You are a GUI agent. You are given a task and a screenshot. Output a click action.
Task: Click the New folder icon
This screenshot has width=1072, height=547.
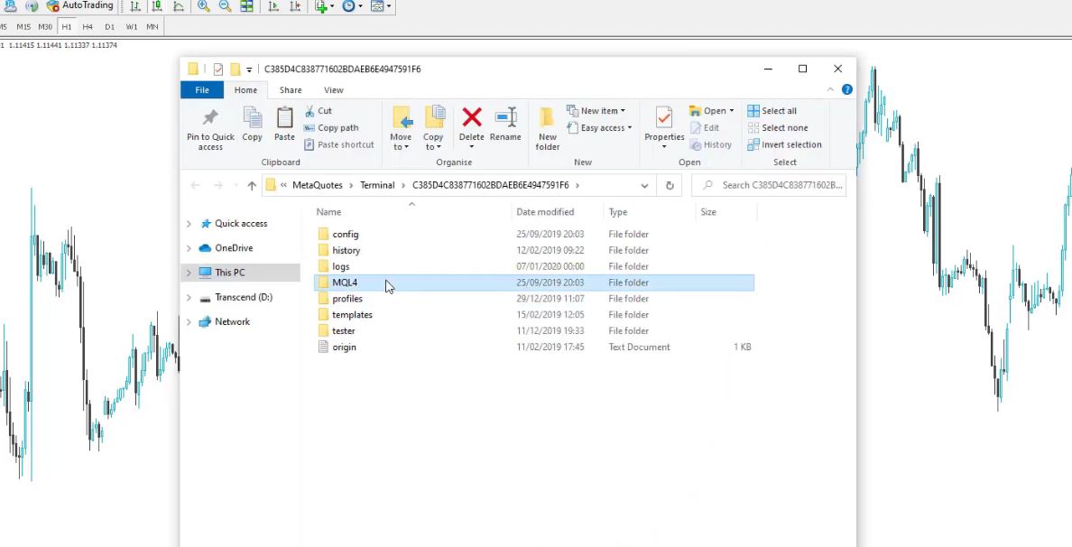[547, 119]
